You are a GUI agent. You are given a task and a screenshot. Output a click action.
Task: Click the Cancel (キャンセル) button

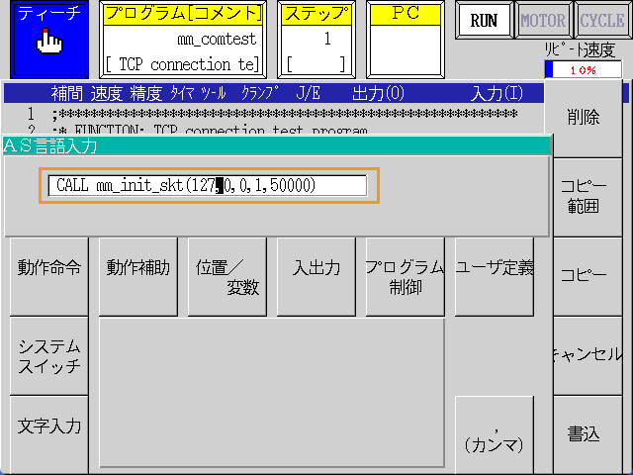[x=588, y=355]
